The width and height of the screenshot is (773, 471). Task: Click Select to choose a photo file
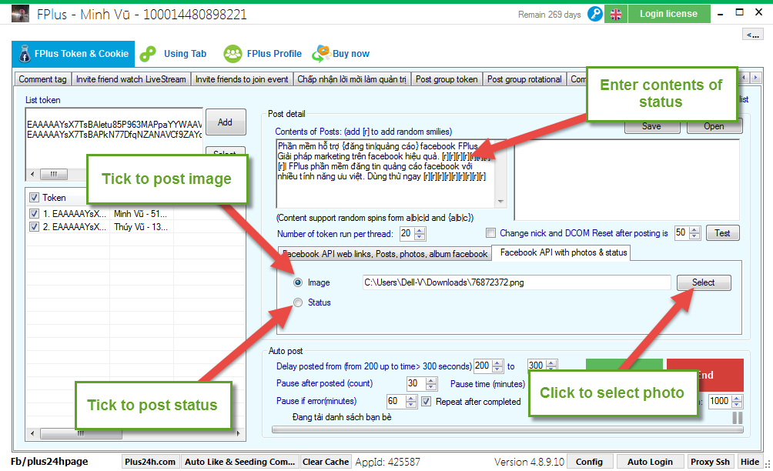coord(704,282)
